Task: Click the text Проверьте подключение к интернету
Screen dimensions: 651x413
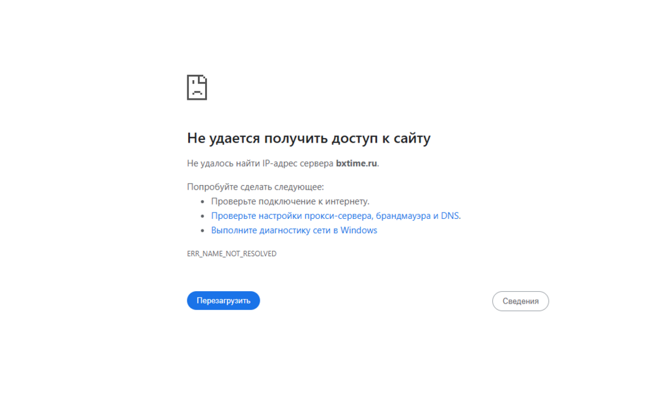Action: [290, 201]
